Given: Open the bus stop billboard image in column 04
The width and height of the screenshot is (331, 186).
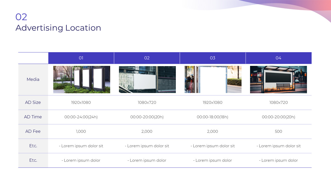Looking at the screenshot, I should coord(279,79).
